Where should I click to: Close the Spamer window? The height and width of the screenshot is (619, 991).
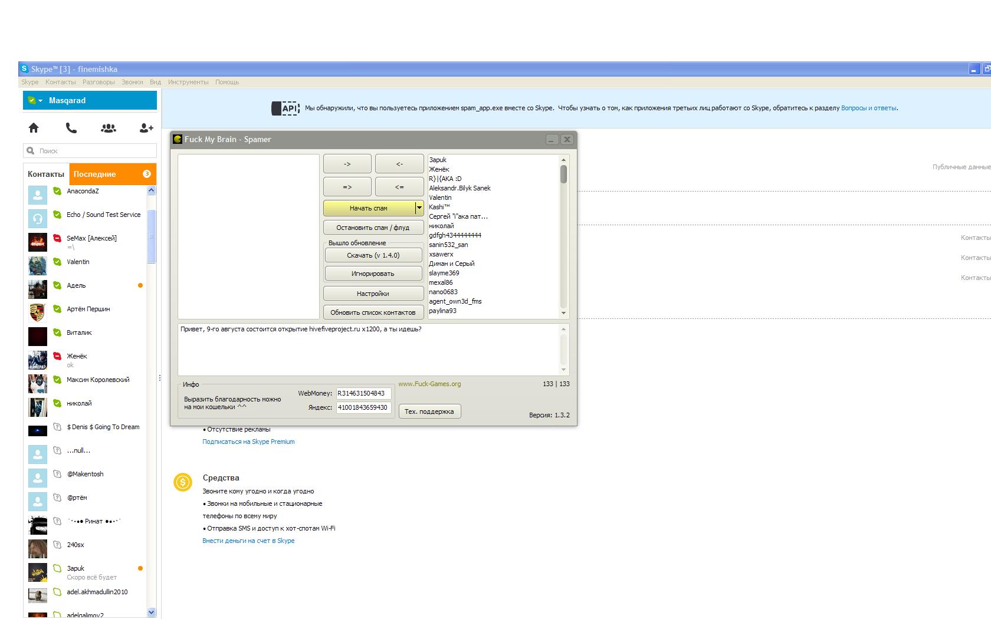(x=567, y=140)
